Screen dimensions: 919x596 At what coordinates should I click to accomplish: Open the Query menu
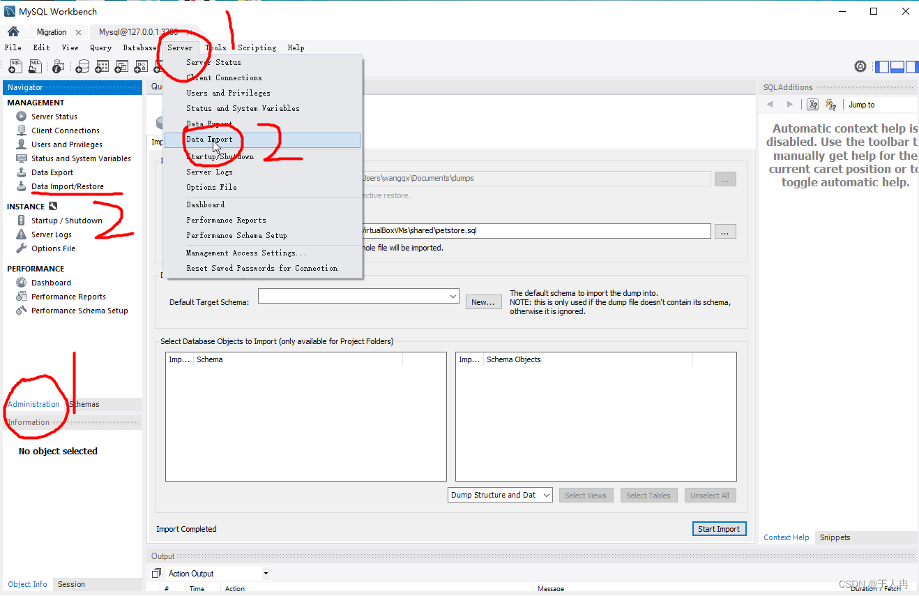101,47
